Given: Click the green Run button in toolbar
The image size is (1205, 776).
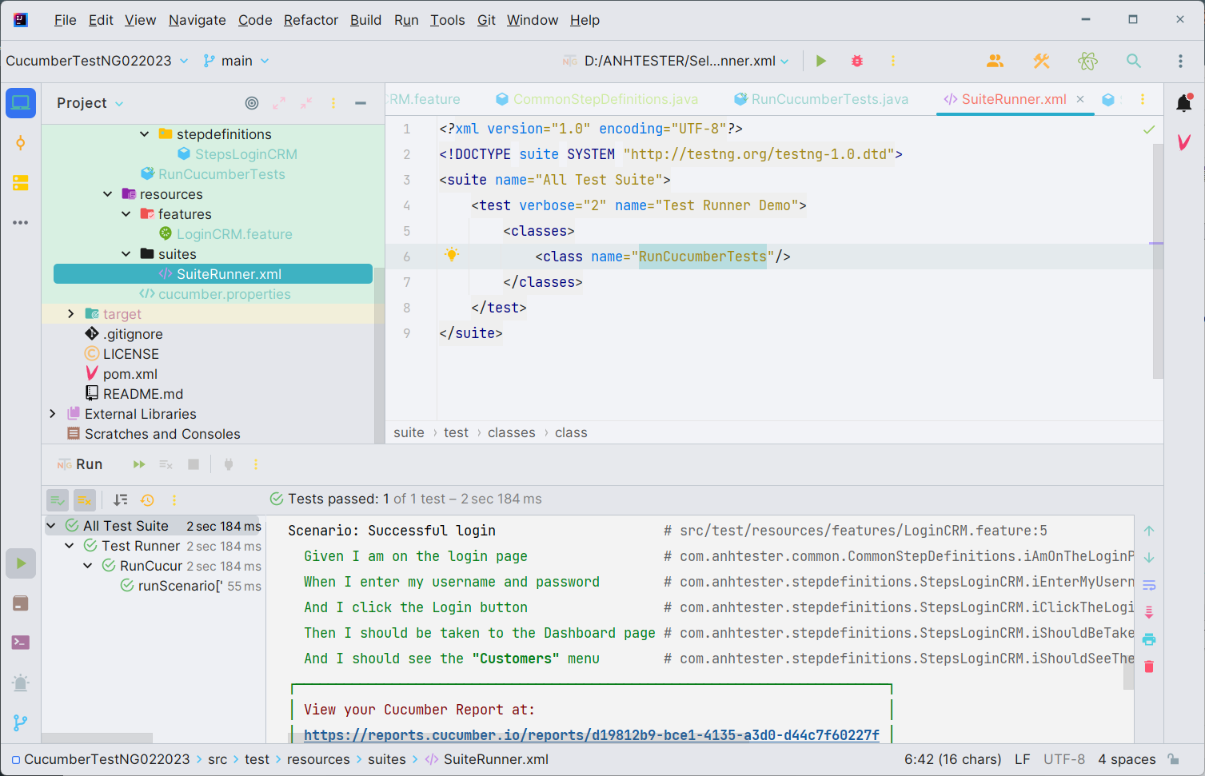Looking at the screenshot, I should pyautogui.click(x=820, y=61).
